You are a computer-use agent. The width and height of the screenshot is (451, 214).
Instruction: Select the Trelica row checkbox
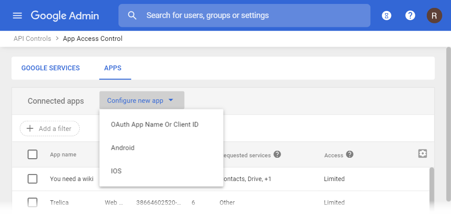[x=33, y=203]
